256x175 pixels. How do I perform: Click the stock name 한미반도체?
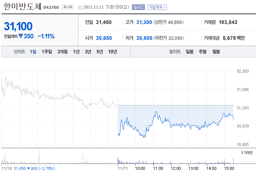(22, 6)
